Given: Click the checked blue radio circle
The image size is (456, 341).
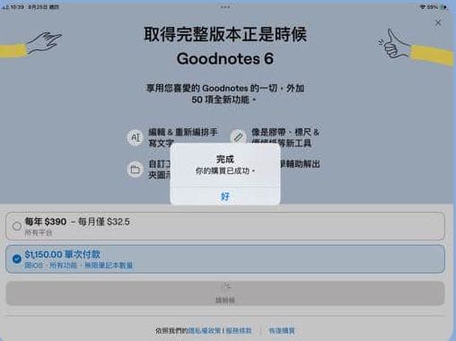Looking at the screenshot, I should (x=17, y=258).
